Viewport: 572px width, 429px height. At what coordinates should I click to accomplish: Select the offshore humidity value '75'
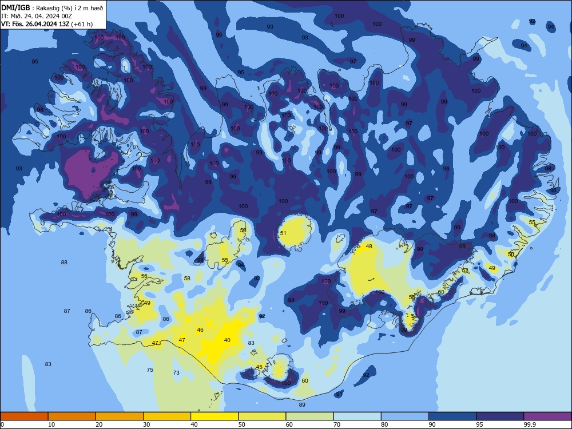(150, 370)
